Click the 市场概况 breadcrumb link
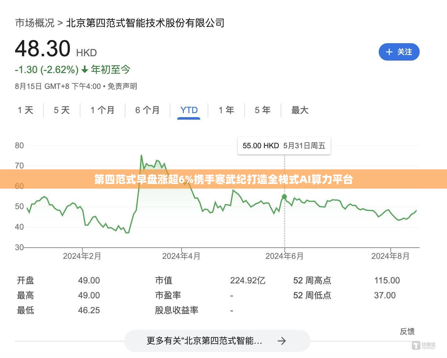 pos(35,23)
